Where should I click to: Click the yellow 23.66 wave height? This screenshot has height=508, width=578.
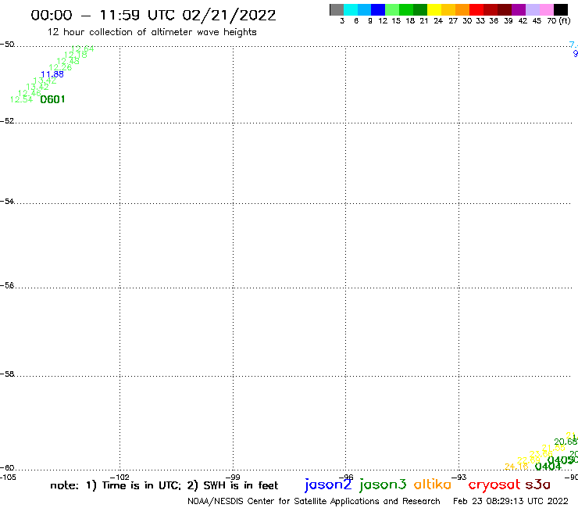point(541,454)
